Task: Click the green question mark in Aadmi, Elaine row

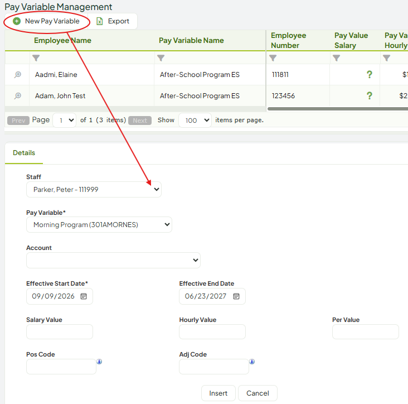Action: 369,75
